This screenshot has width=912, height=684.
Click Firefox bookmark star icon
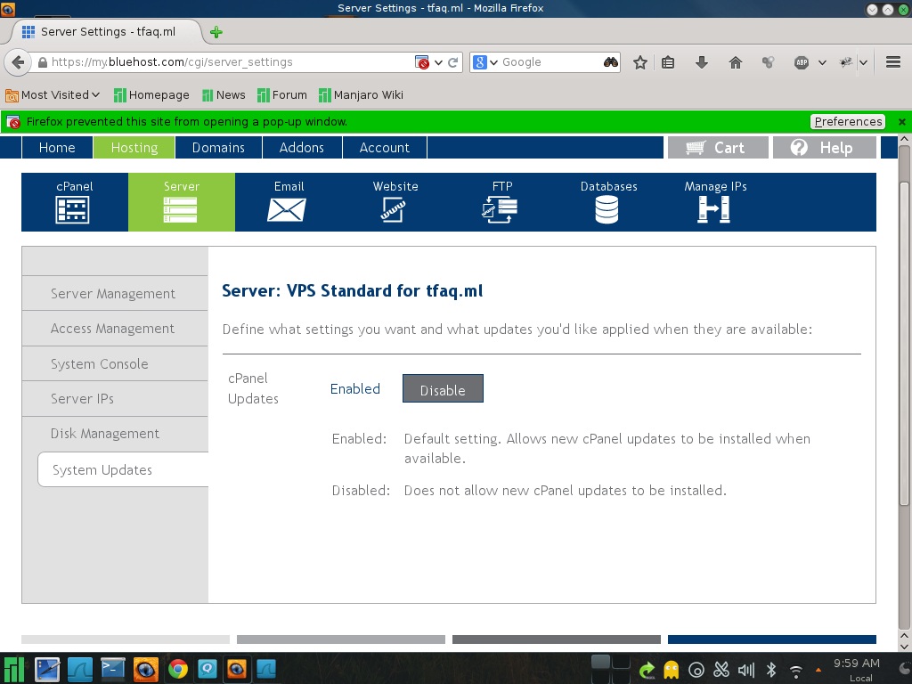coord(639,62)
